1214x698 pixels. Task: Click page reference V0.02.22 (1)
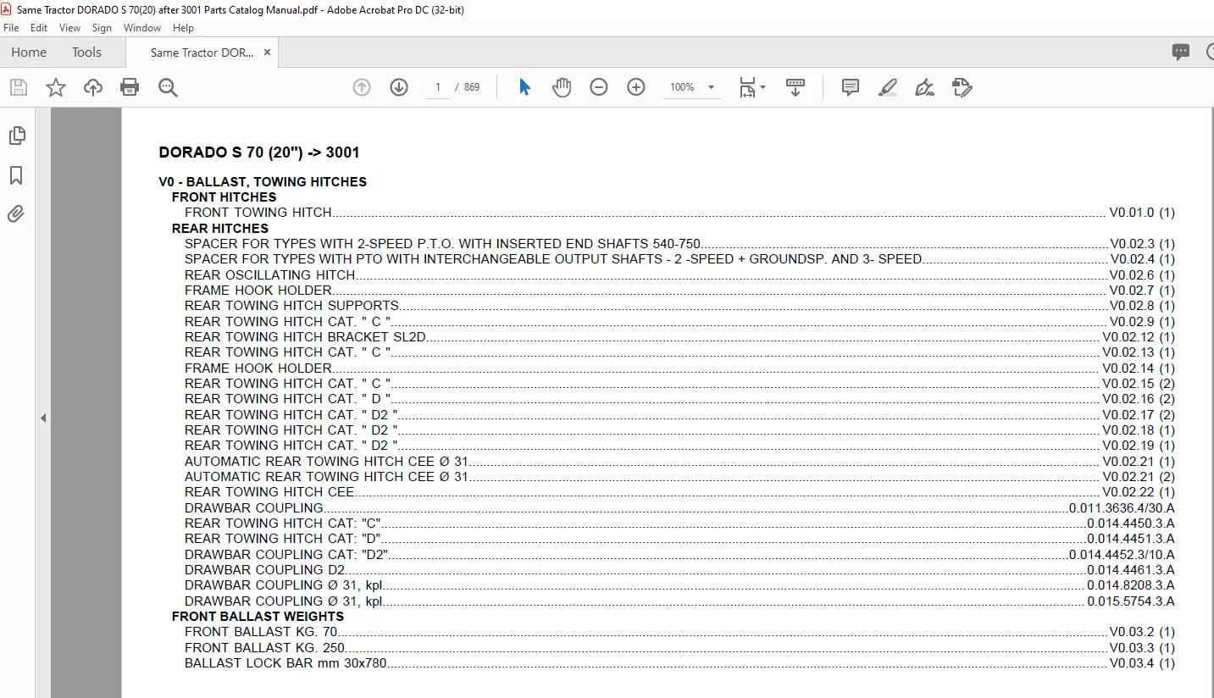(1139, 492)
